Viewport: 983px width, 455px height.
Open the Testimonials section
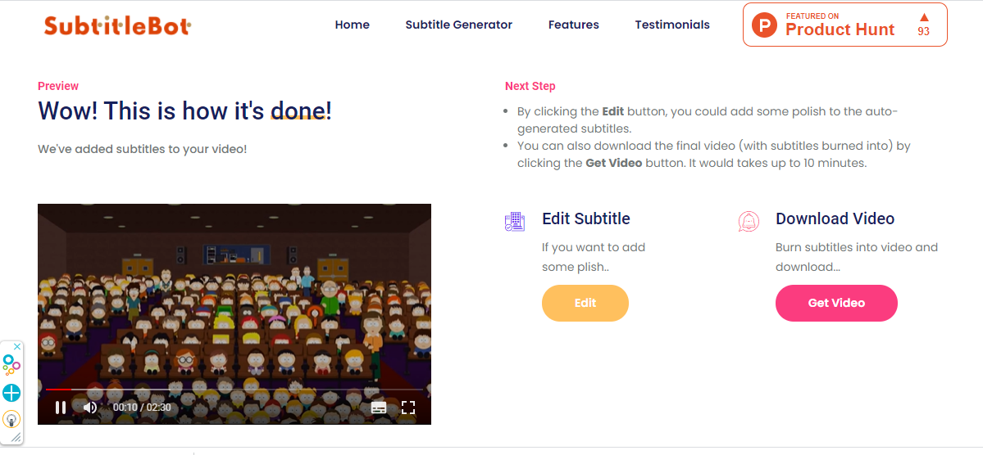coord(672,25)
